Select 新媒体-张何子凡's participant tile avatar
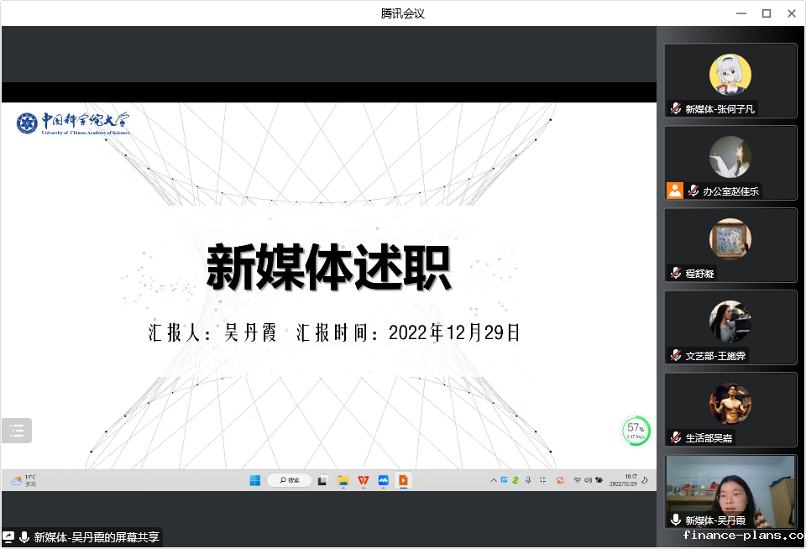806x549 pixels. point(730,75)
